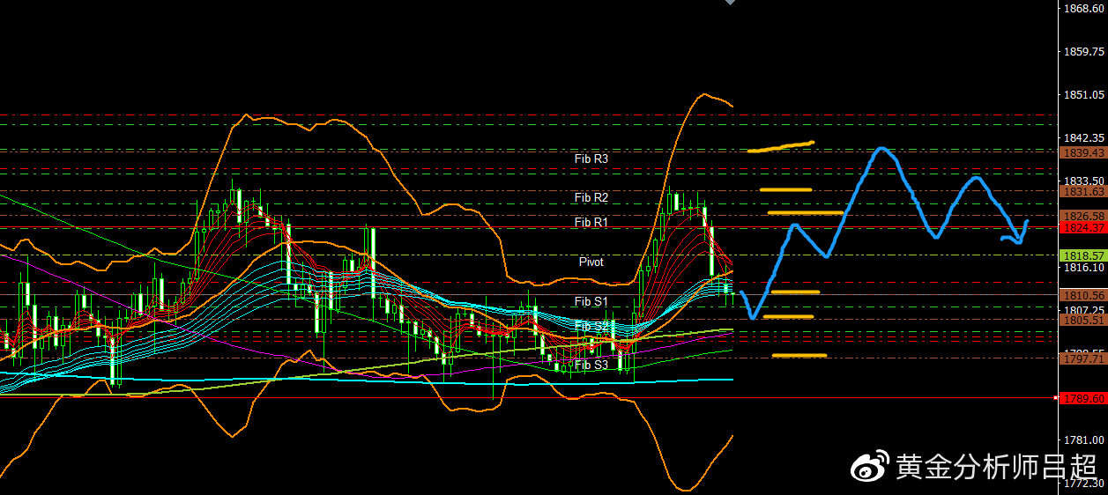Click the 1797.71 price tag on axis
1108x495 pixels.
point(1083,358)
